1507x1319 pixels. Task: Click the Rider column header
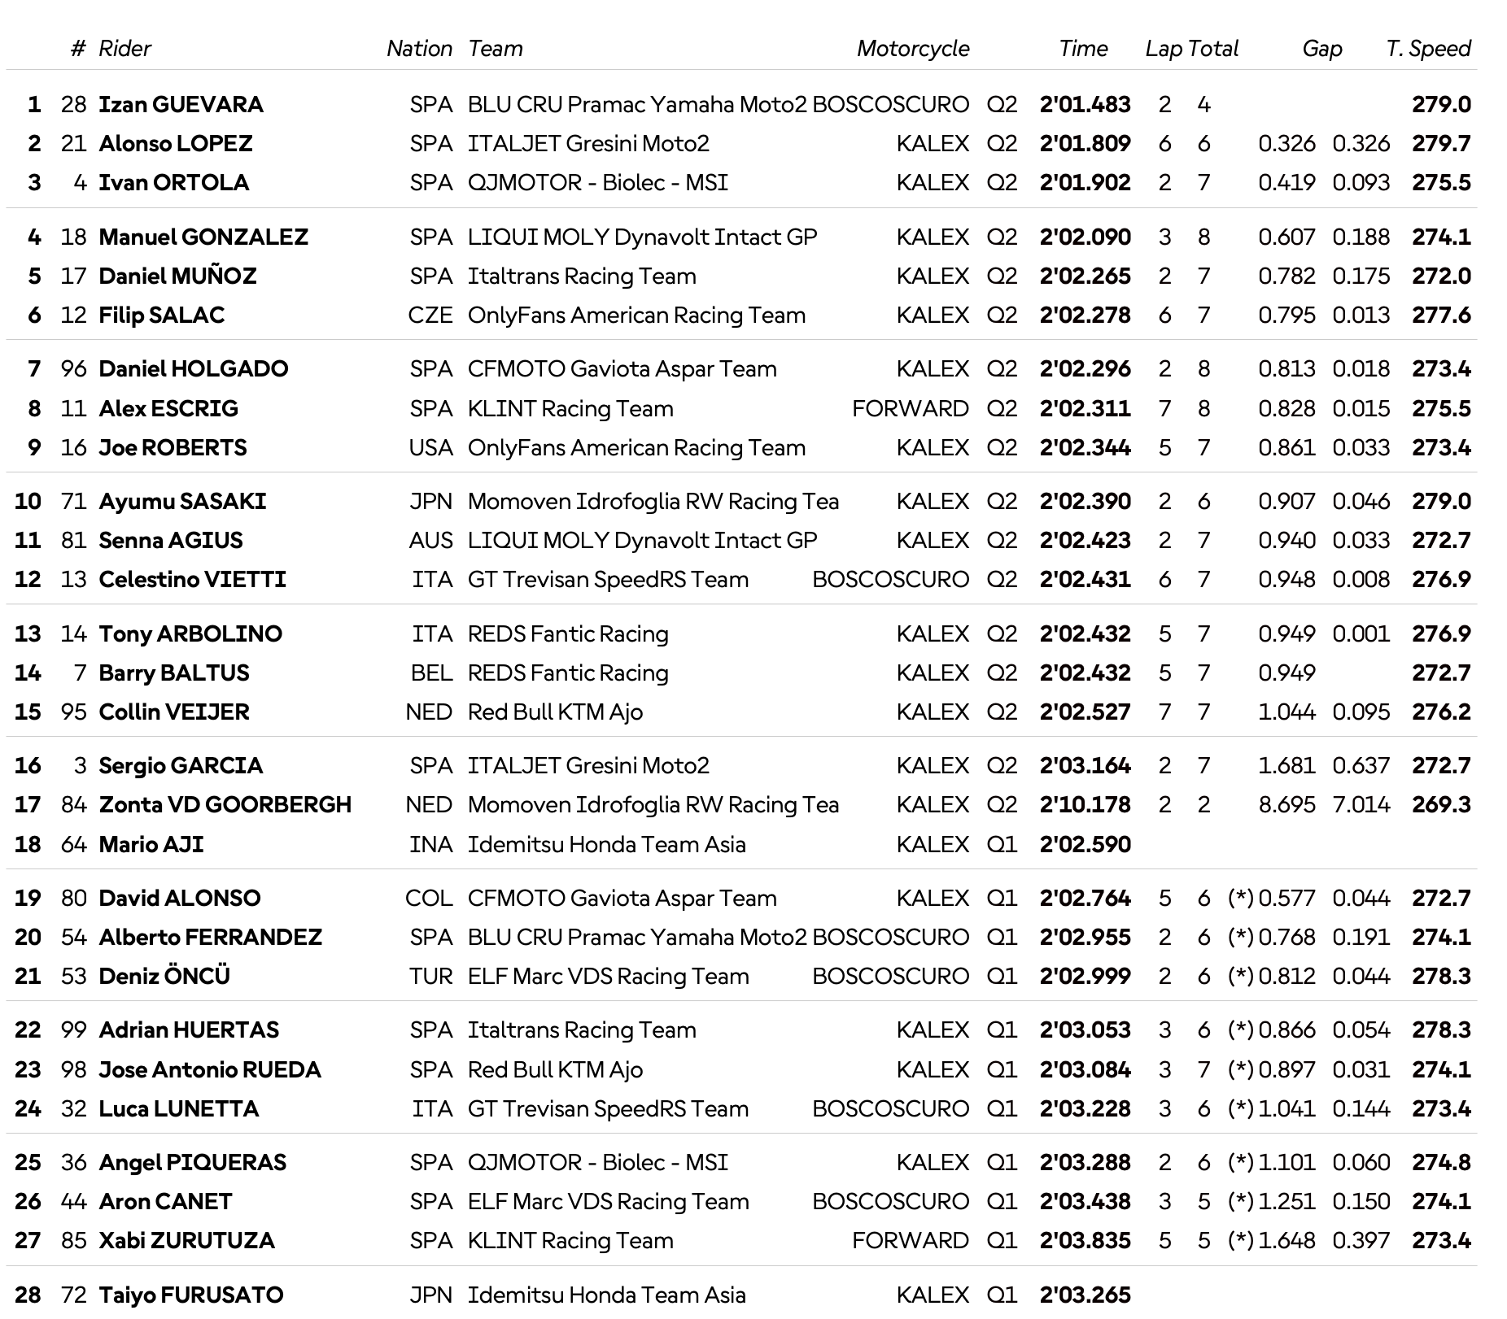coord(124,49)
